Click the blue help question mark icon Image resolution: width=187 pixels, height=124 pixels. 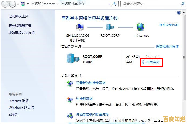[x=179, y=13]
